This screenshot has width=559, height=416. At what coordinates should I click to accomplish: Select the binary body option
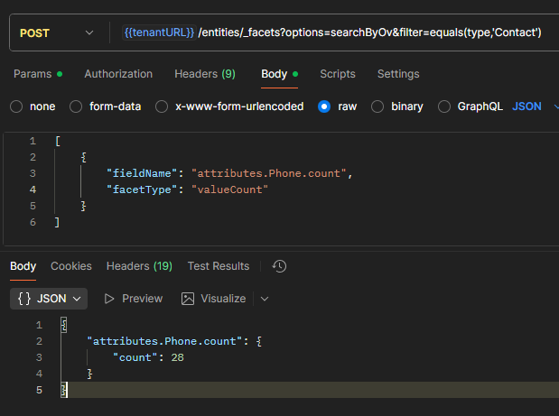click(x=377, y=106)
